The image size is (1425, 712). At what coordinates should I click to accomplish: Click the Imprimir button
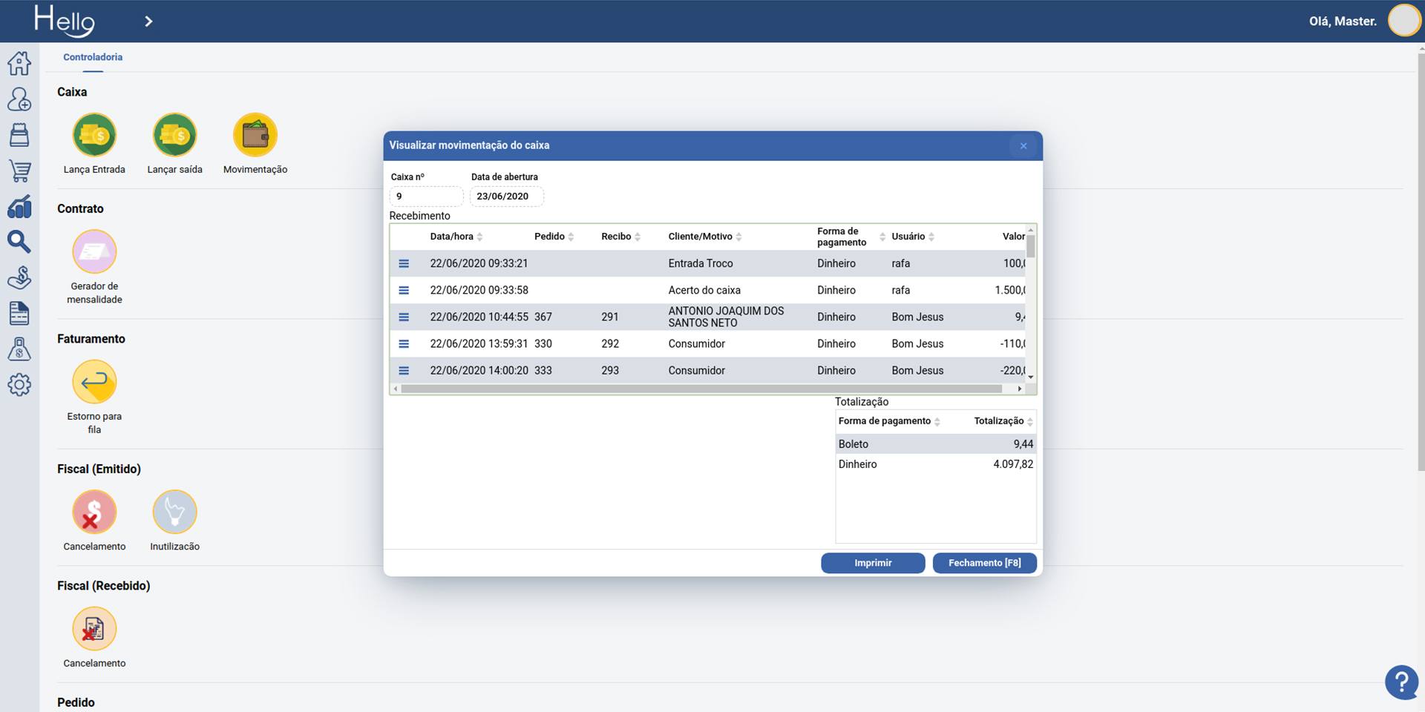(873, 563)
